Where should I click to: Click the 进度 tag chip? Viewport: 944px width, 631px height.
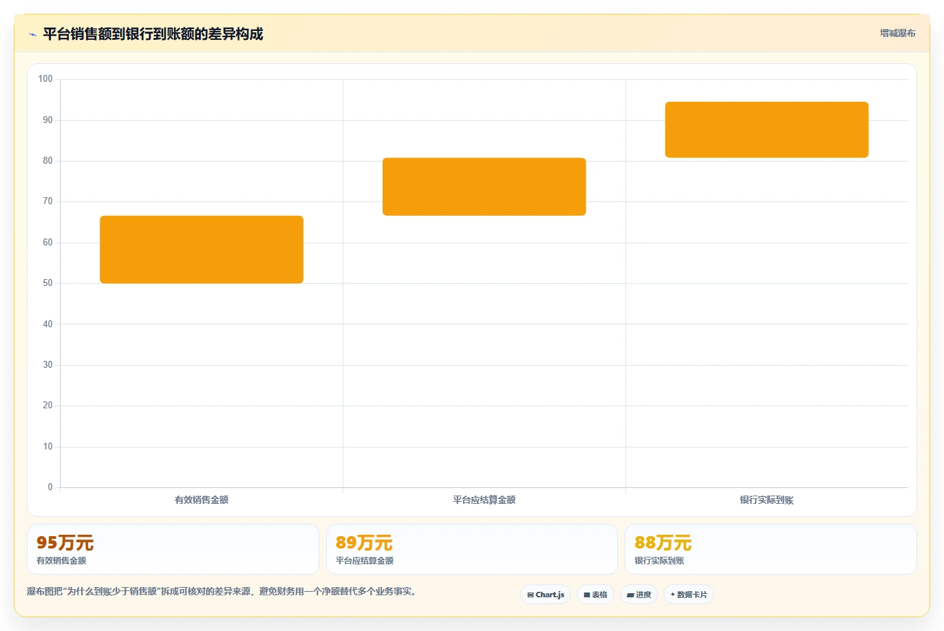[x=639, y=595]
